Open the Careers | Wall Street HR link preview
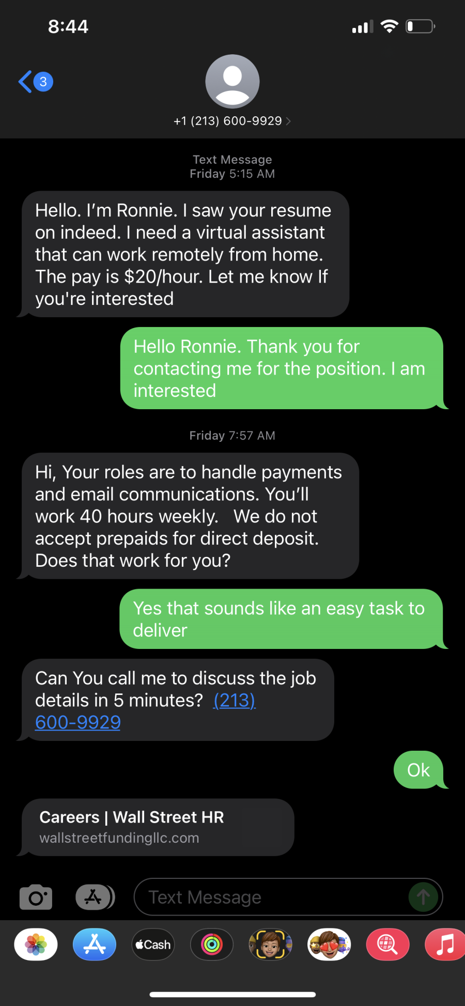Viewport: 465px width, 1006px height. coord(158,827)
